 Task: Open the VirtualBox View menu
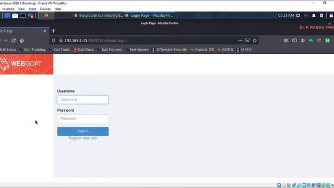click(21, 9)
